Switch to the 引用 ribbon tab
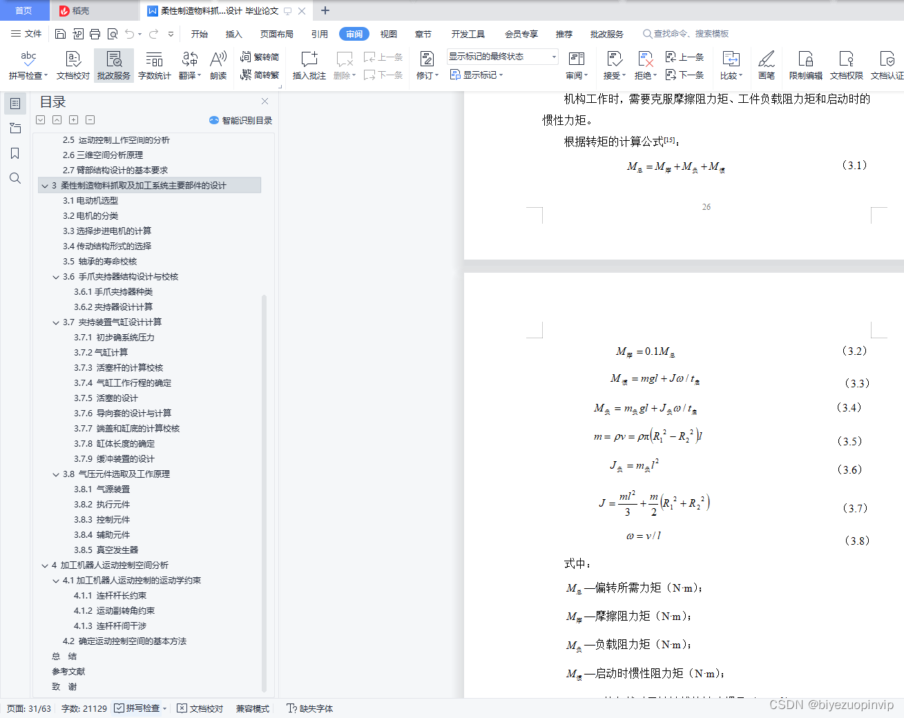The width and height of the screenshot is (904, 718). (320, 34)
